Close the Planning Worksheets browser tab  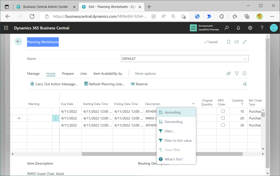click(x=140, y=7)
